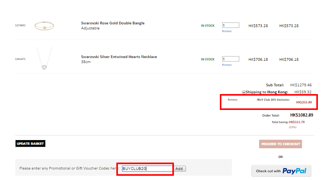The image size is (321, 180).
Task: Select product code 5345475
Action: (20, 59)
